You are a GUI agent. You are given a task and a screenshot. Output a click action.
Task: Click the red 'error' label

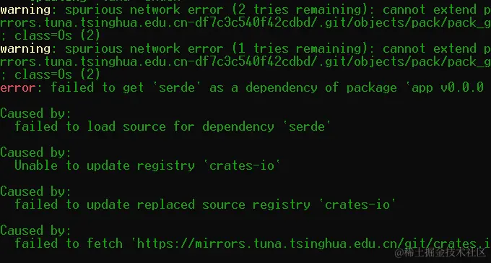(18, 87)
